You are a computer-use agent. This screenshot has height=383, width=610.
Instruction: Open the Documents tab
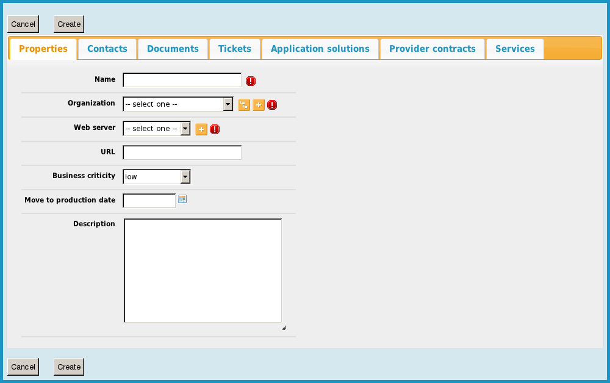point(173,49)
